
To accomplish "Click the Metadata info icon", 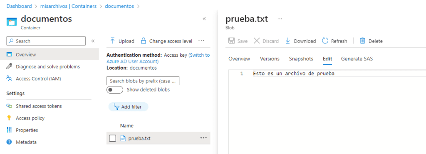I will coord(9,142).
